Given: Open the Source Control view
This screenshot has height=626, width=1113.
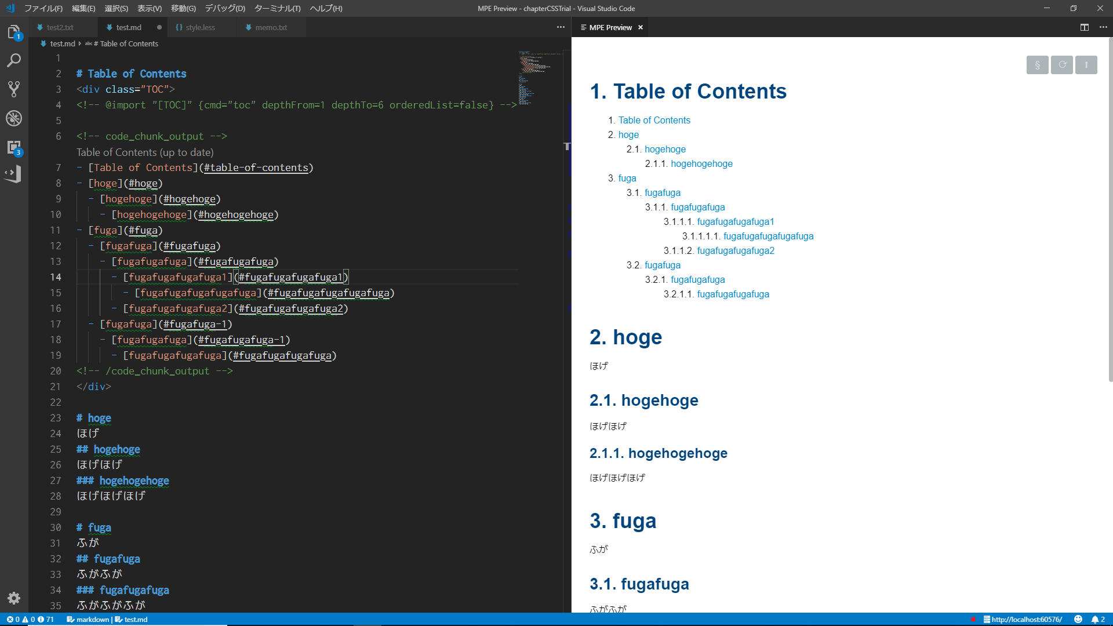Looking at the screenshot, I should (x=14, y=89).
